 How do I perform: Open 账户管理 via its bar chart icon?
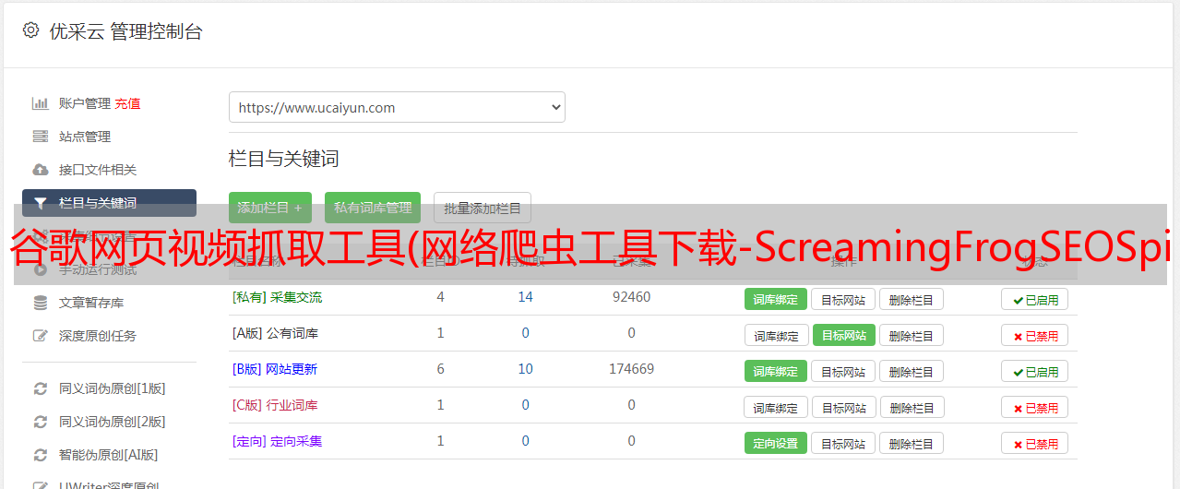coord(40,103)
